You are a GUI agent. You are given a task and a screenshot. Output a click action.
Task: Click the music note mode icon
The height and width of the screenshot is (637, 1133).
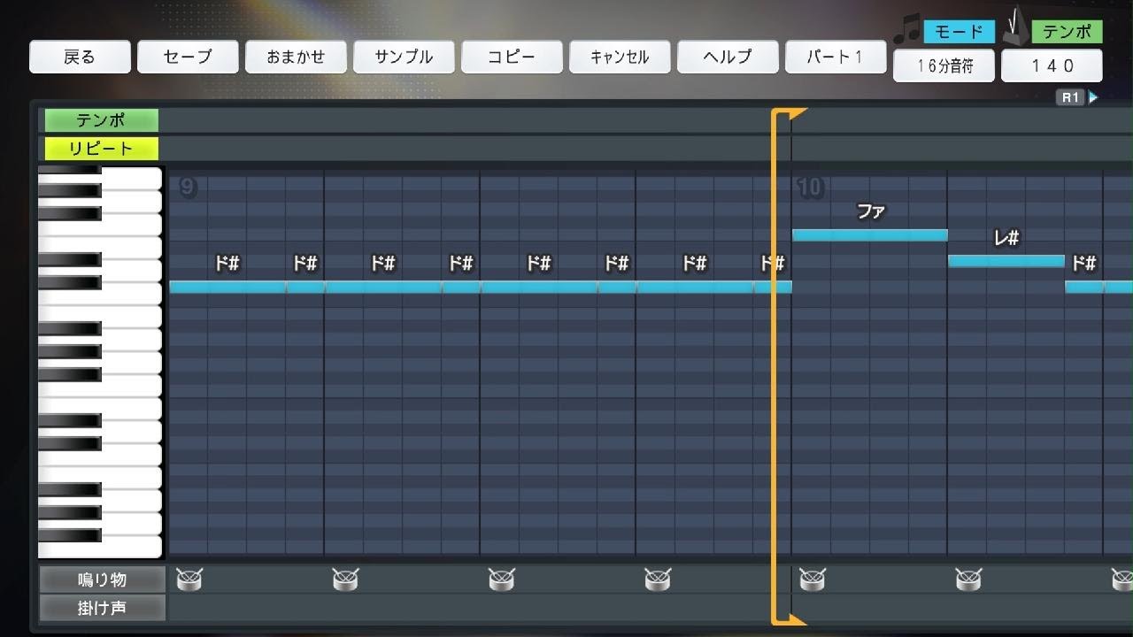[x=906, y=28]
